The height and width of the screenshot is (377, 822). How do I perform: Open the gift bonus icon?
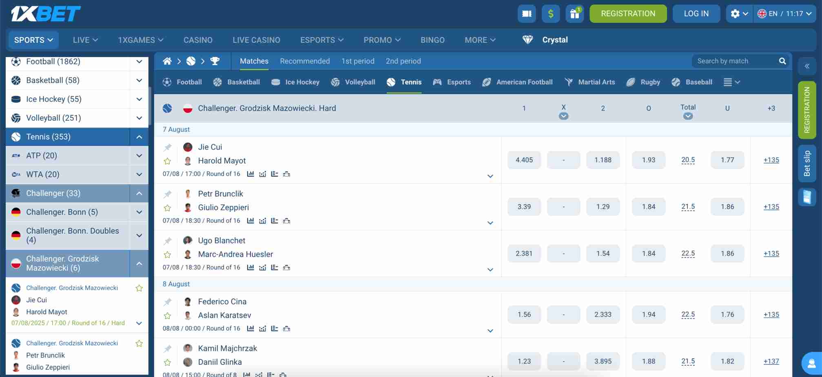pyautogui.click(x=574, y=13)
